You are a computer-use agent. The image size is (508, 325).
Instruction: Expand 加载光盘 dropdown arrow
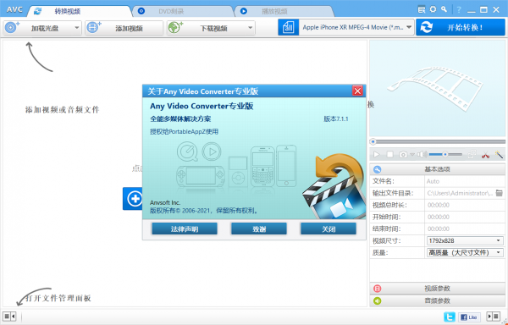click(77, 28)
